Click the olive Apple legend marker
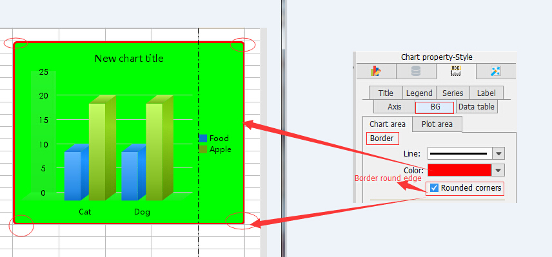 [203, 149]
